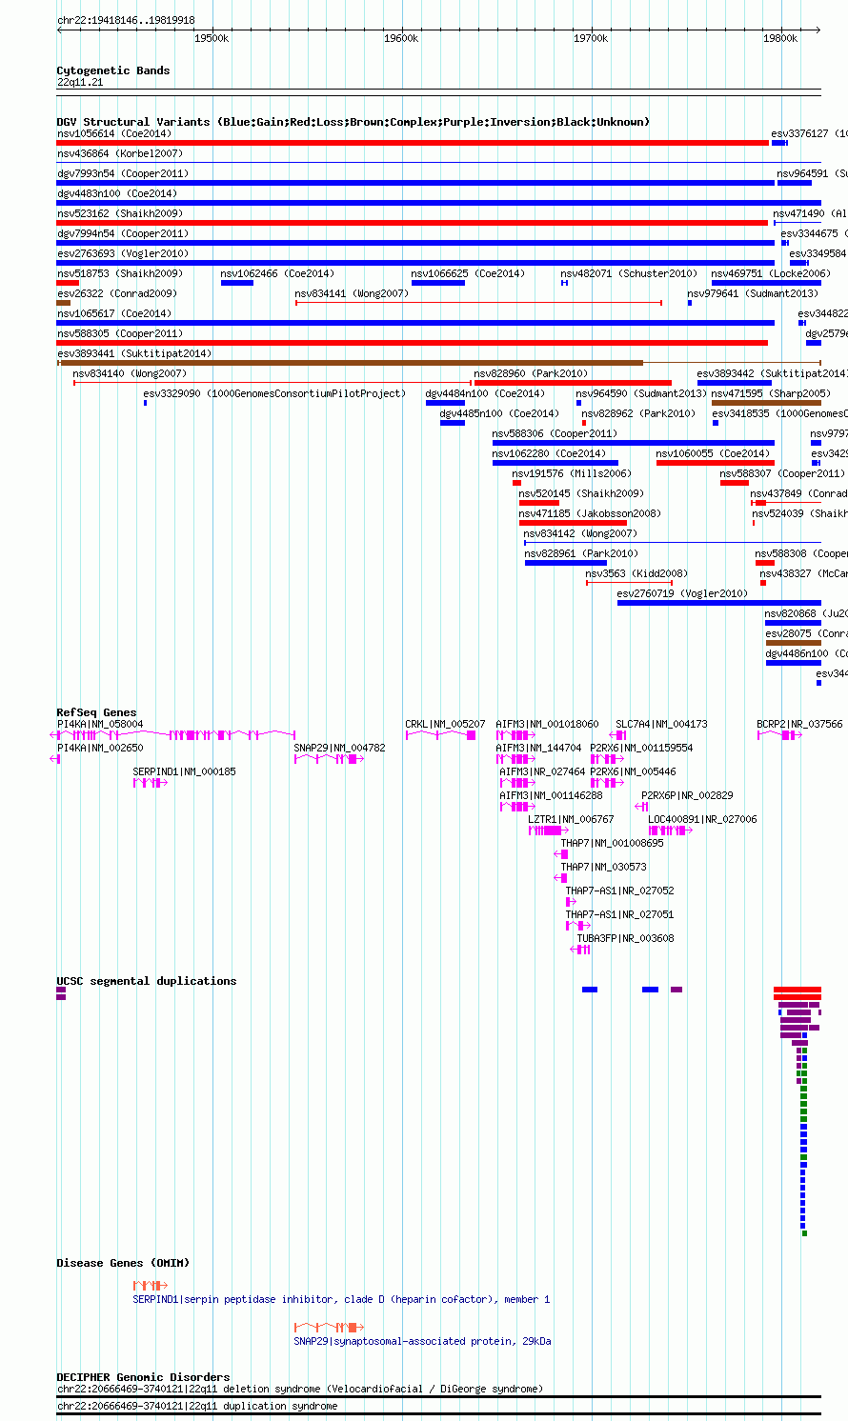
Task: Select the nsv436864 (Korbel2007) variant line
Action: [x=439, y=163]
